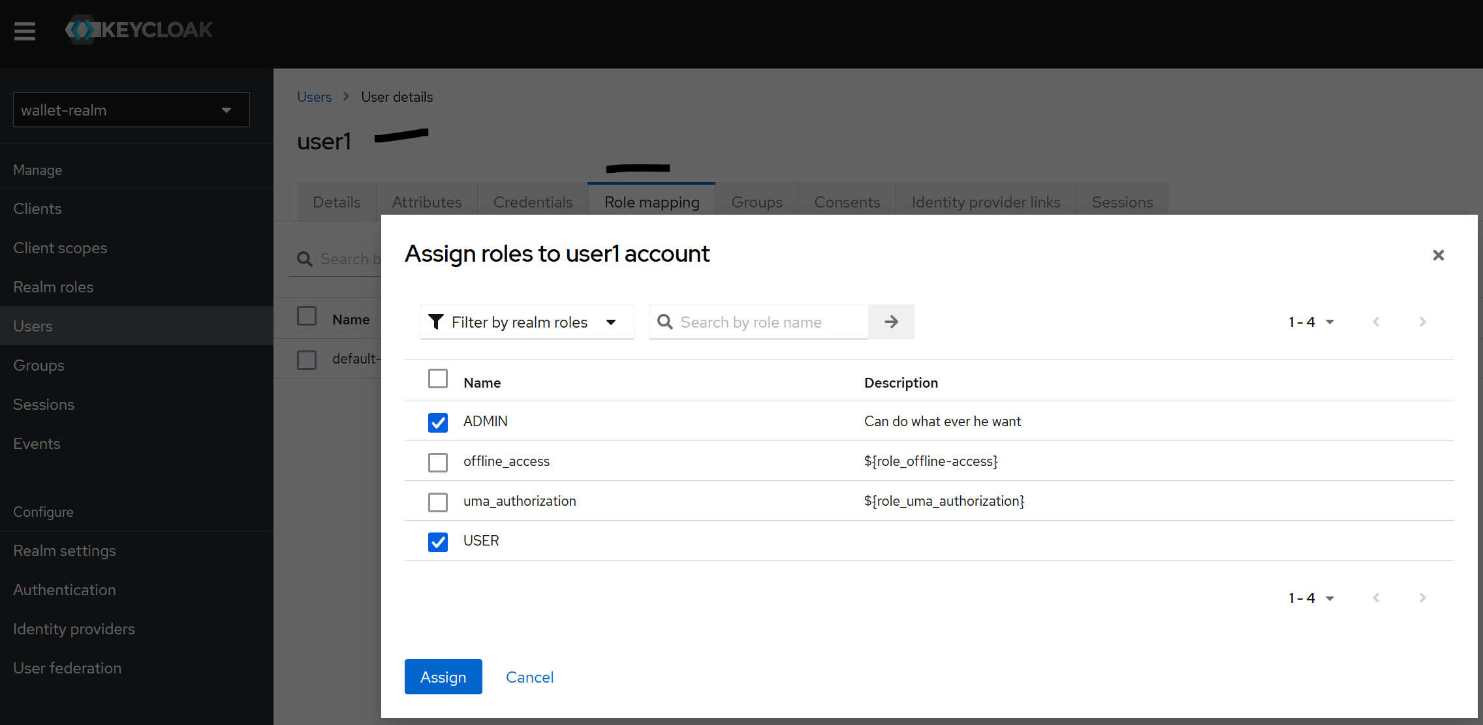The height and width of the screenshot is (725, 1483).
Task: Open the wallet-realm selector dropdown
Action: point(131,110)
